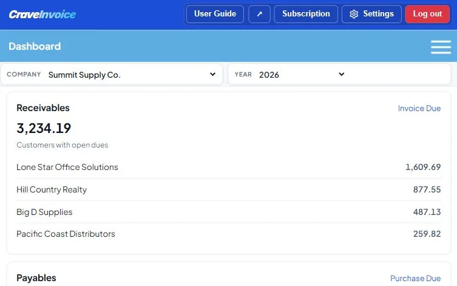Open the hamburger menu in Dashboard bar

tap(441, 47)
